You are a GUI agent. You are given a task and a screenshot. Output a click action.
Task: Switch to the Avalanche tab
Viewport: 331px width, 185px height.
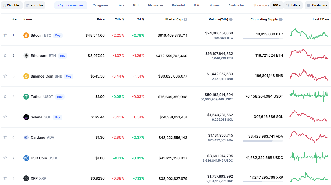pos(236,5)
